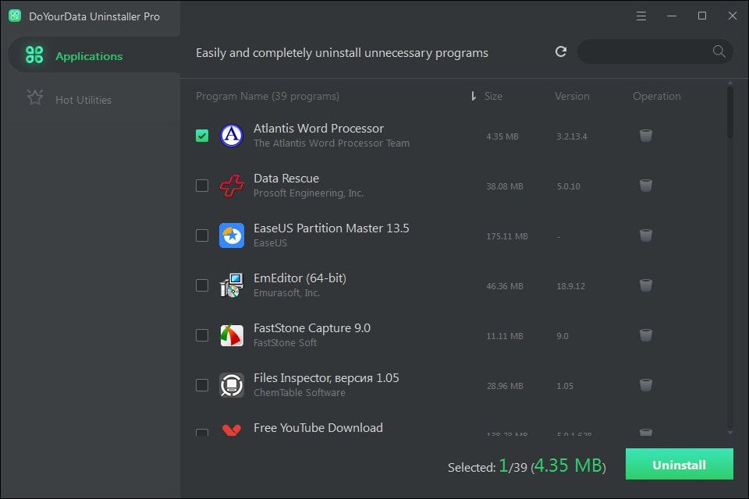The width and height of the screenshot is (749, 499).
Task: Click the trash icon for Files Inspector
Action: coord(645,385)
